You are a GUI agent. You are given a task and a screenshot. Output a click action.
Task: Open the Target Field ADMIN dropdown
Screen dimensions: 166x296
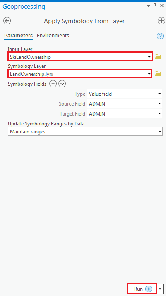(125, 114)
